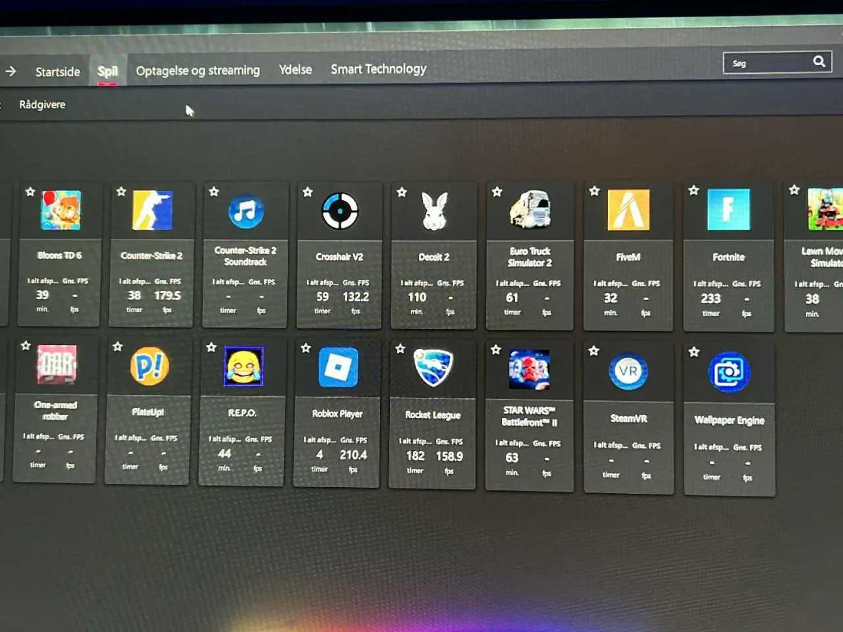Mark Crosshair V2 as favorite via star
843x632 pixels.
(308, 192)
